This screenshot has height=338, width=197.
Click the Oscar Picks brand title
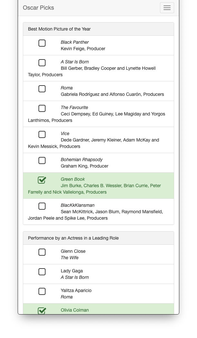point(38,8)
